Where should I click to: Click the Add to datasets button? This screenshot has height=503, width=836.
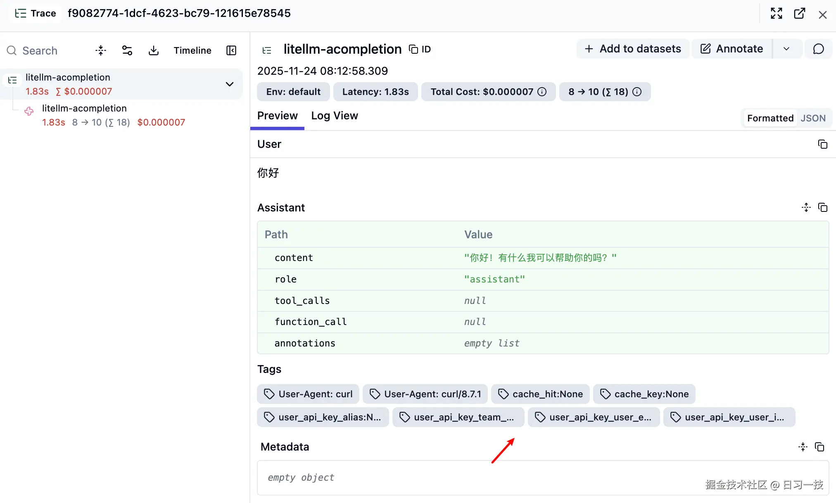(632, 49)
